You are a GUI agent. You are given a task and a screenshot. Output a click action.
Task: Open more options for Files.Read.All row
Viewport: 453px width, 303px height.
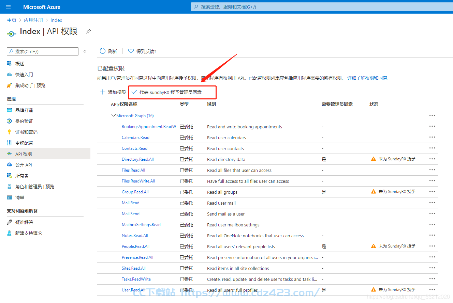pos(432,170)
